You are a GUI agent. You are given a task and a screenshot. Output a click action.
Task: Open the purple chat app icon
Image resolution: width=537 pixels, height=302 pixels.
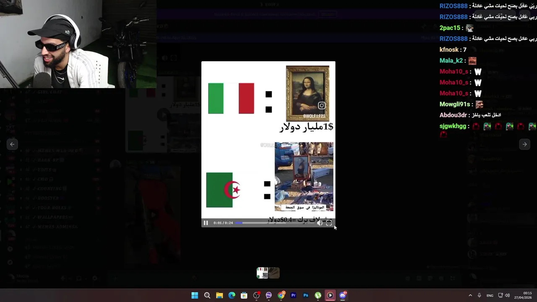click(268, 295)
